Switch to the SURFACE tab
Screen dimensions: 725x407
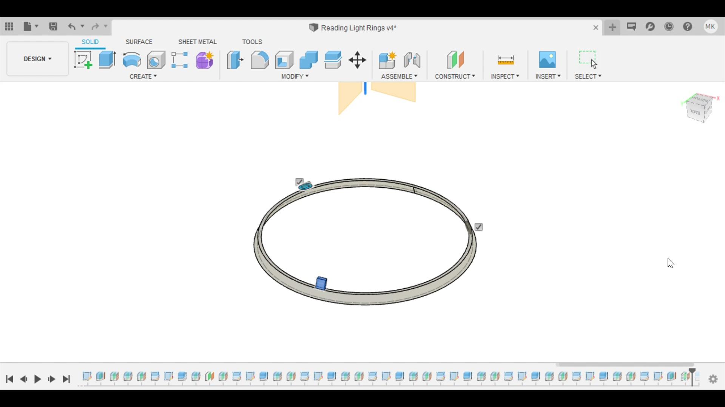pyautogui.click(x=139, y=42)
